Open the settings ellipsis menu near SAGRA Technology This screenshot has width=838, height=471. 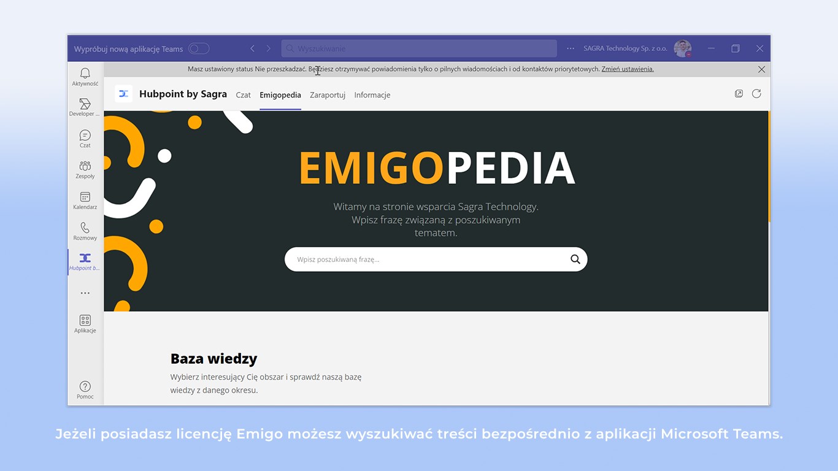point(571,48)
